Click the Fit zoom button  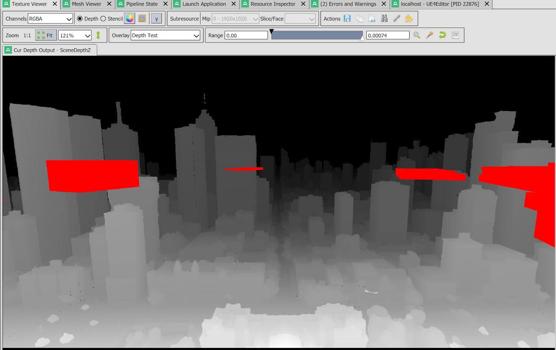point(45,35)
